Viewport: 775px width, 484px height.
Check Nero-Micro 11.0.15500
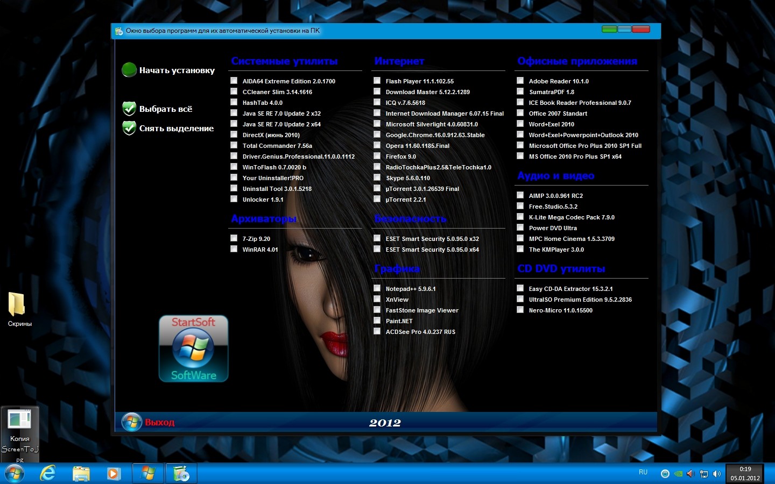[520, 310]
